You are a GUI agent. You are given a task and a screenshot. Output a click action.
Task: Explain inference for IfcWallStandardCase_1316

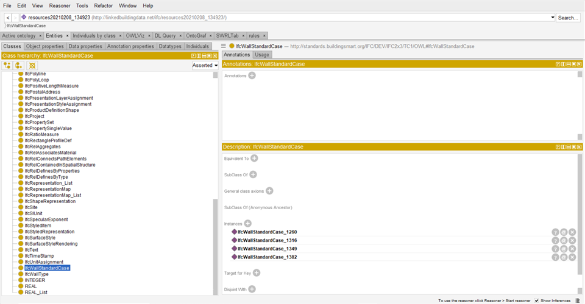(555, 241)
